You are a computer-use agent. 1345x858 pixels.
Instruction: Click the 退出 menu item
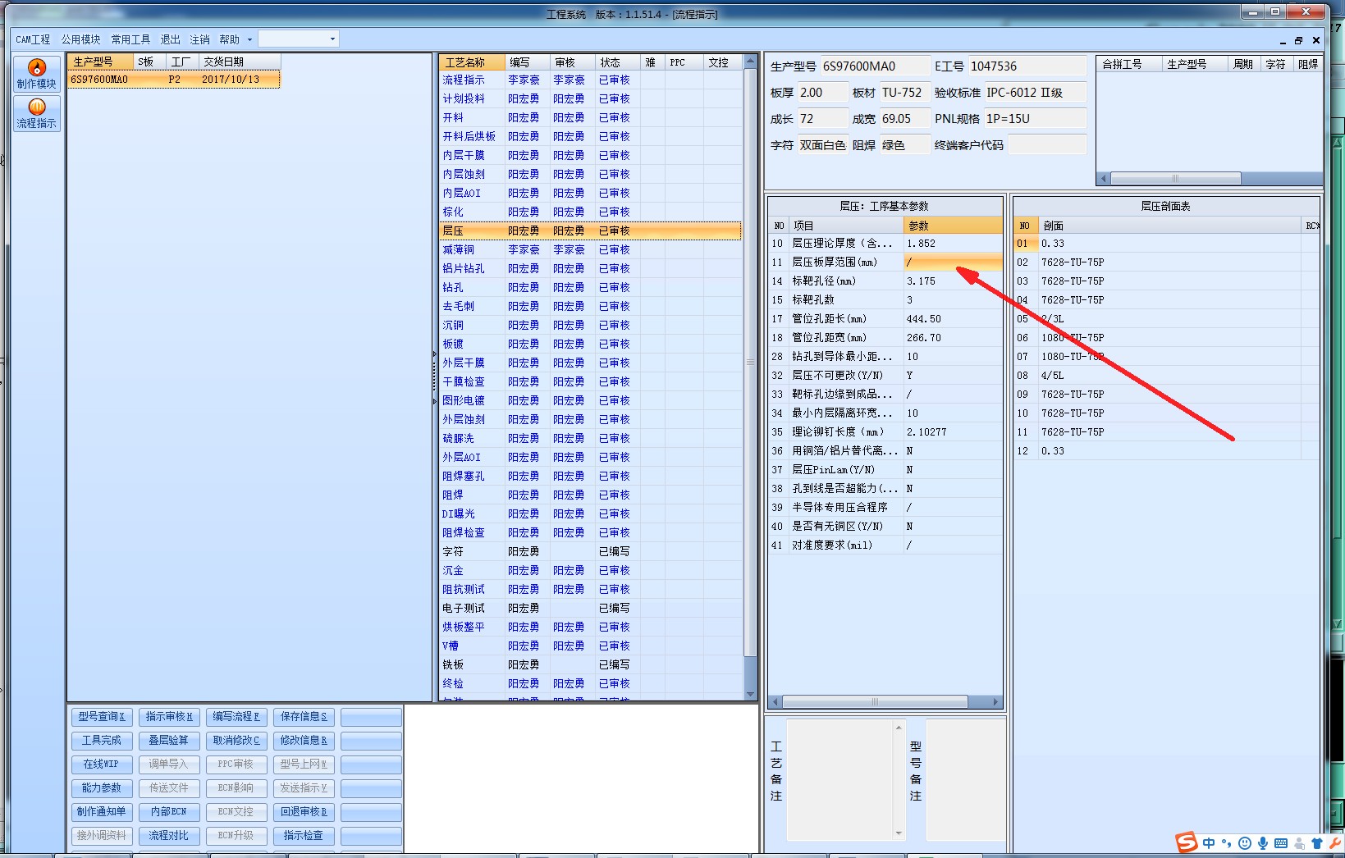pyautogui.click(x=171, y=39)
